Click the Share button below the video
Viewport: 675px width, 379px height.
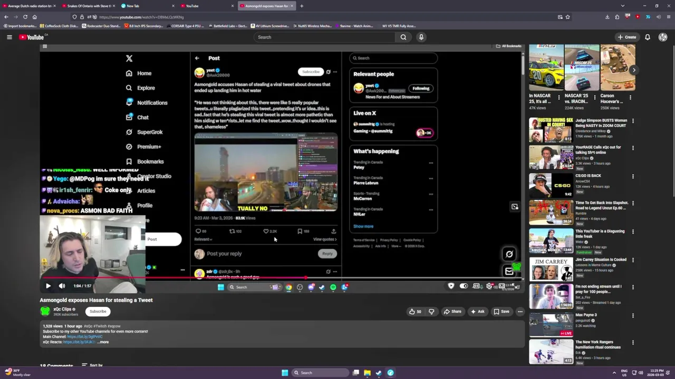(452, 312)
